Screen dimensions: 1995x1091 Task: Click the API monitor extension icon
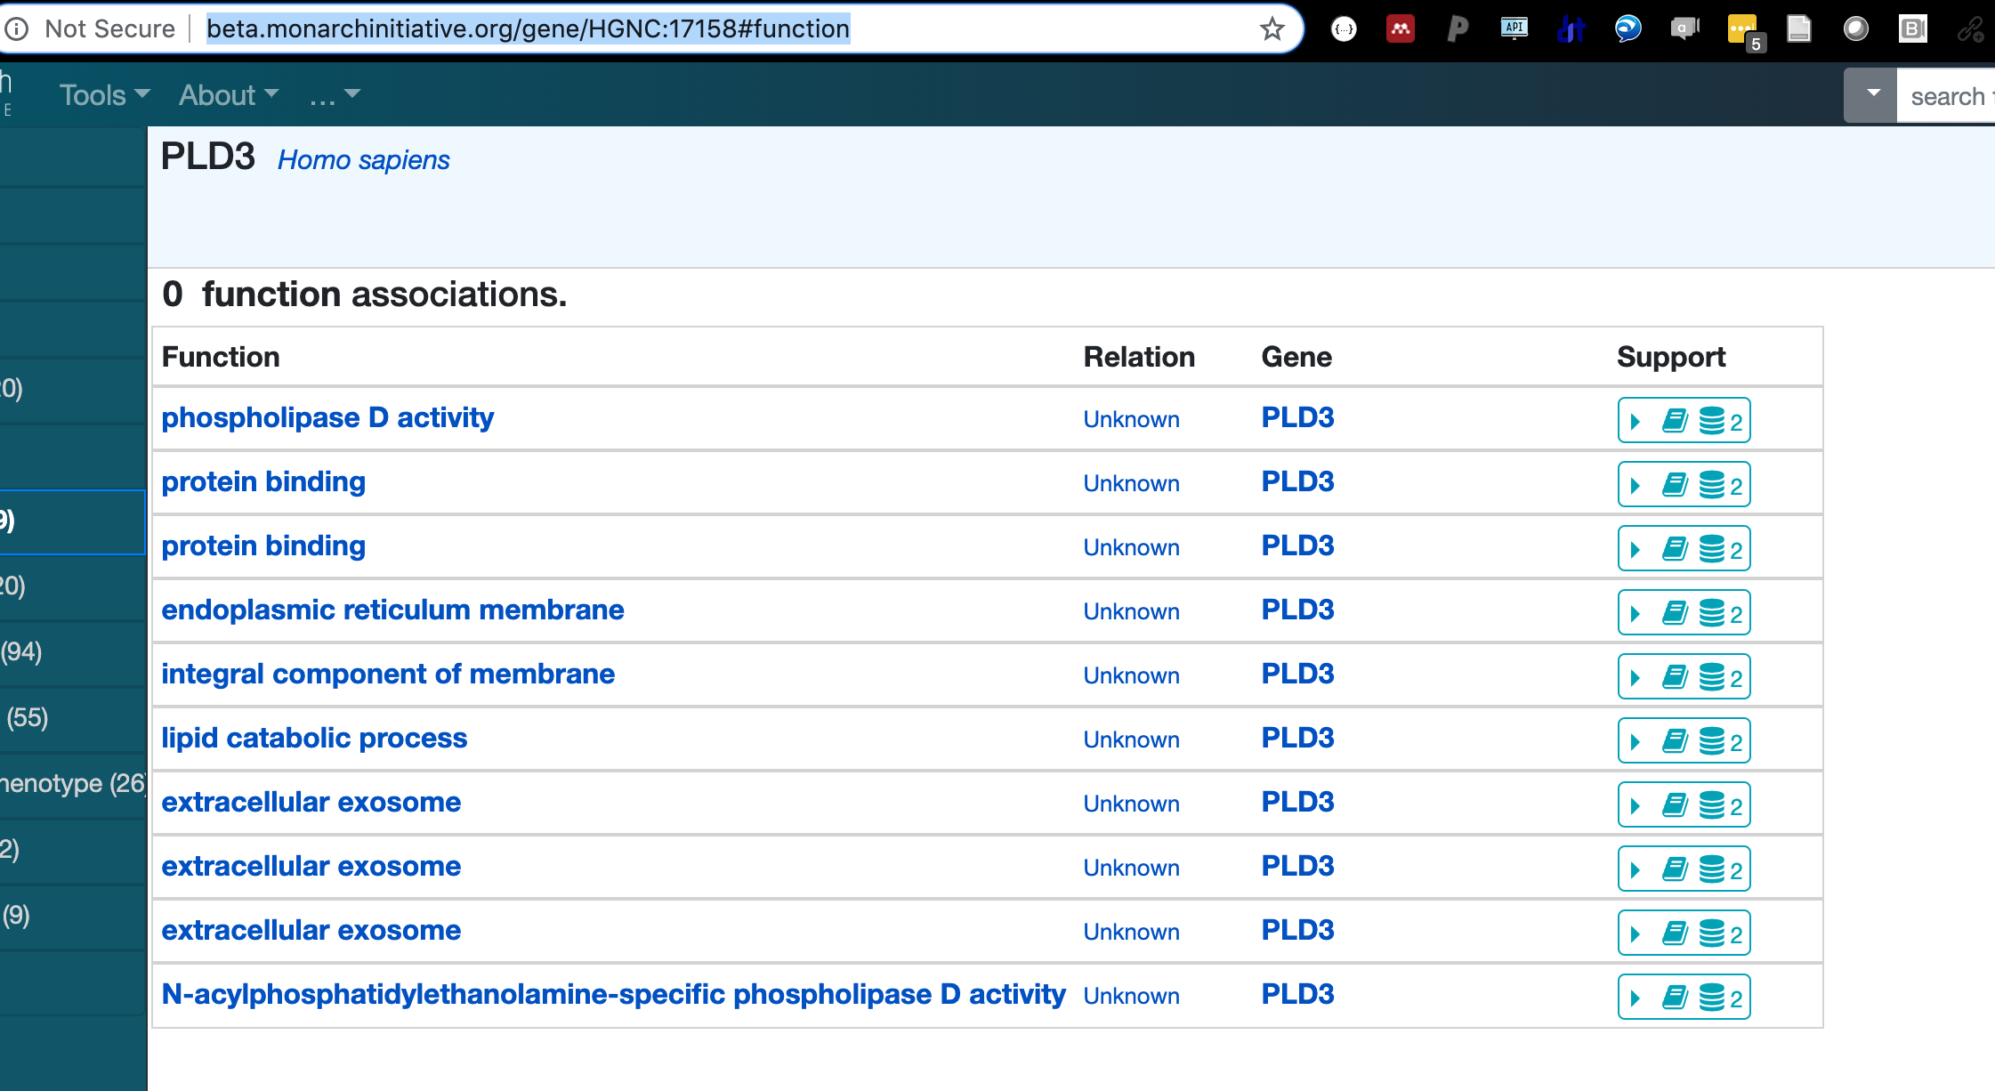click(x=1514, y=29)
